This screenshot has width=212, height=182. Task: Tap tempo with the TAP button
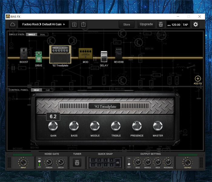pyautogui.click(x=185, y=25)
